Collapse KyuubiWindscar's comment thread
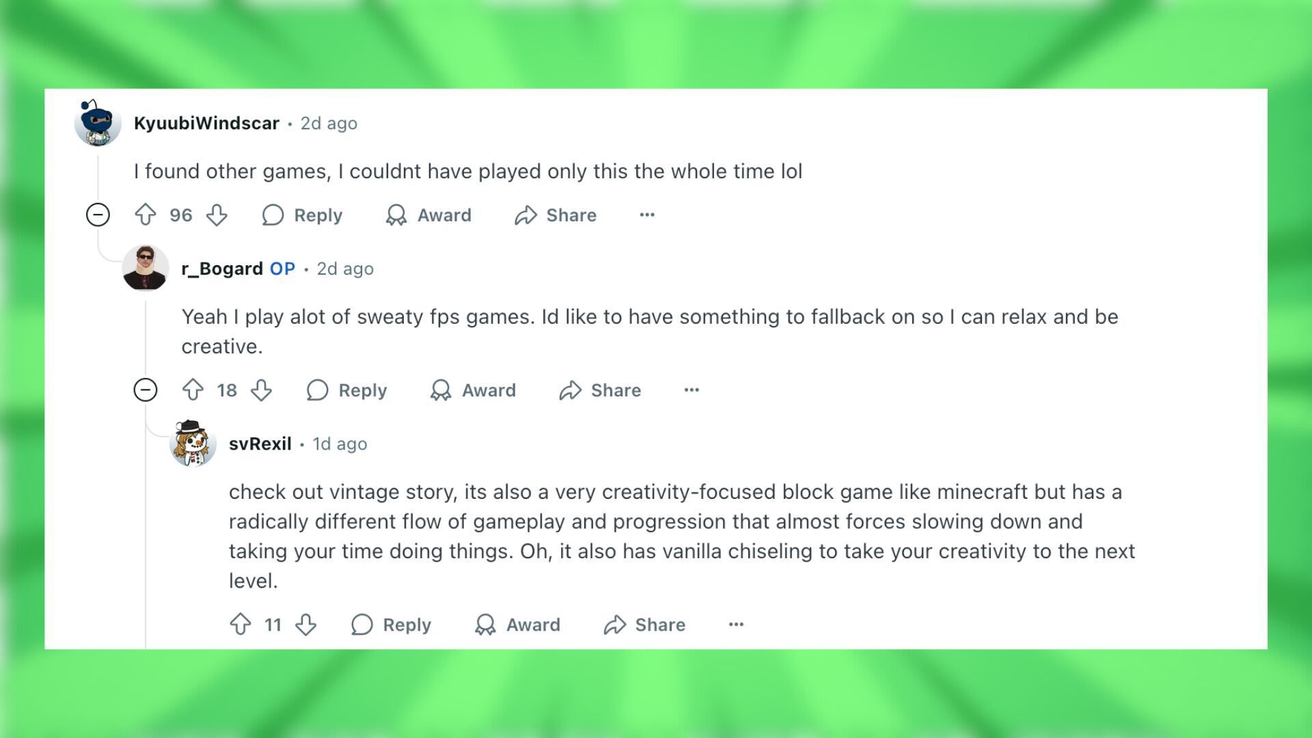The image size is (1312, 738). pos(98,215)
